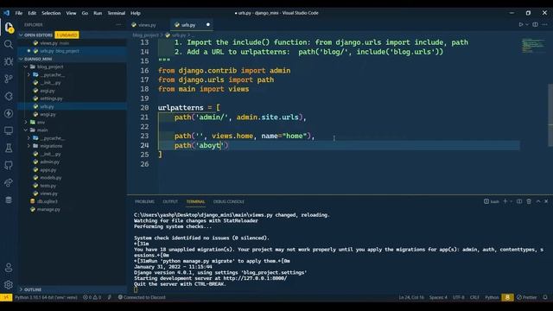Open the View menu

71,13
